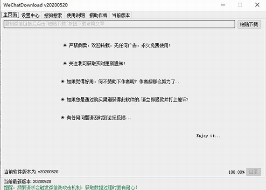Open the 设置中心 tab
This screenshot has height=190, width=266.
pos(30,15)
